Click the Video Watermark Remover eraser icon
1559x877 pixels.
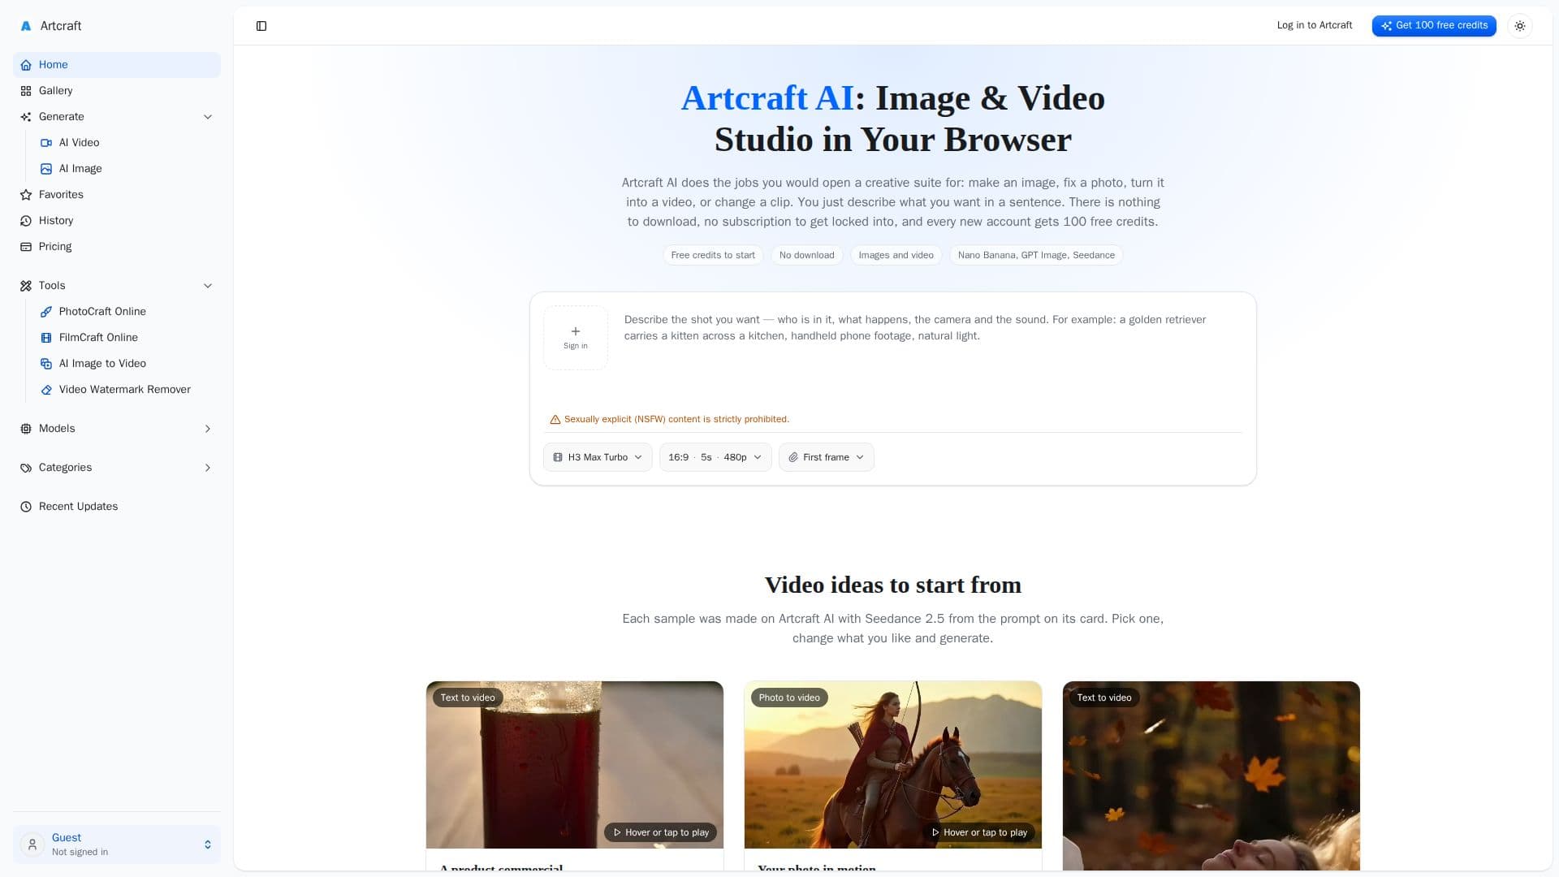click(46, 390)
